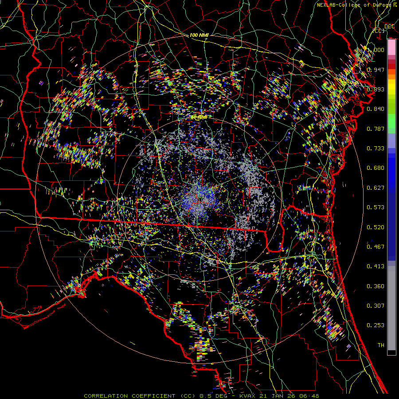This screenshot has width=399, height=399.
Task: Click the DEC label above the legend
Action: [x=390, y=27]
